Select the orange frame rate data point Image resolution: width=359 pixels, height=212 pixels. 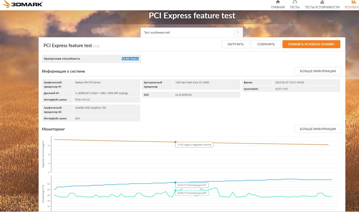175,142
